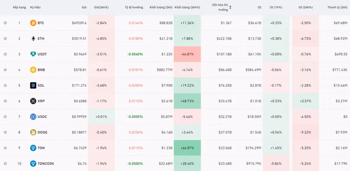Click the TONCOIN coin icon

[x=33, y=163]
